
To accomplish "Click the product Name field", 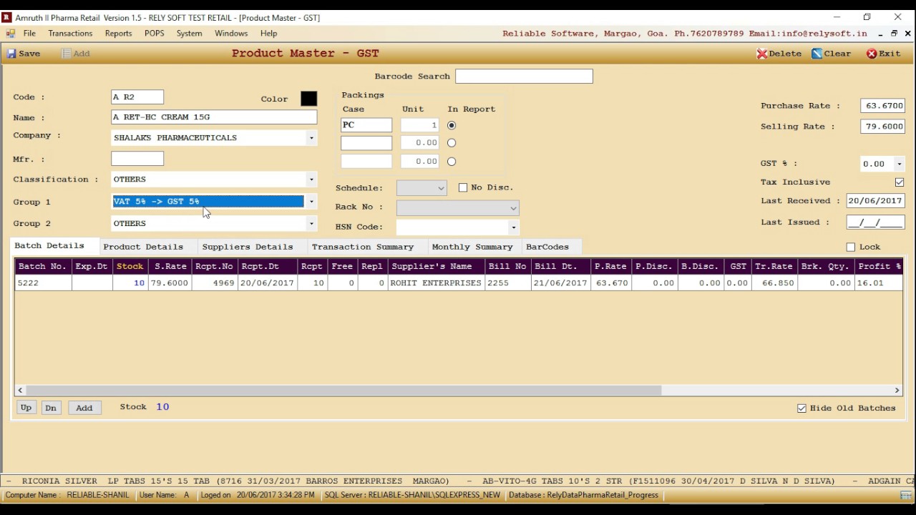I will 214,117.
